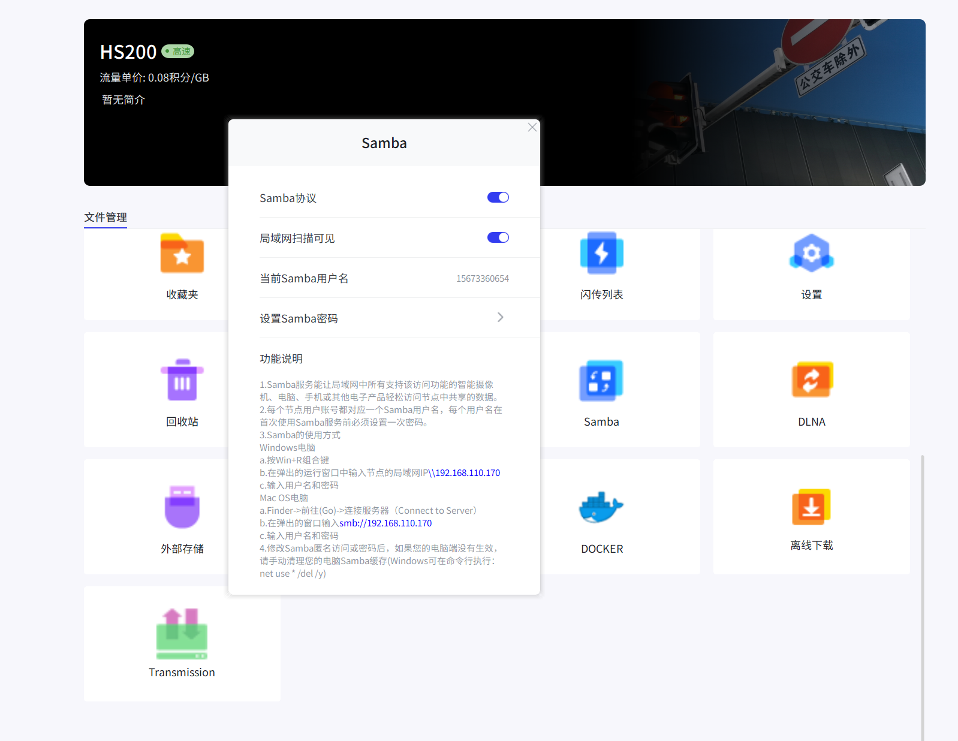Open the 回收站 recycle bin icon
The image size is (958, 741).
coord(182,381)
